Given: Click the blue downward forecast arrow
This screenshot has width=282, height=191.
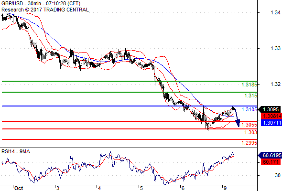Looking at the screenshot, I should [237, 117].
